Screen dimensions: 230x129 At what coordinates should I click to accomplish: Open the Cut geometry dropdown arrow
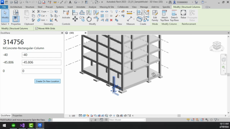click(x=46, y=16)
